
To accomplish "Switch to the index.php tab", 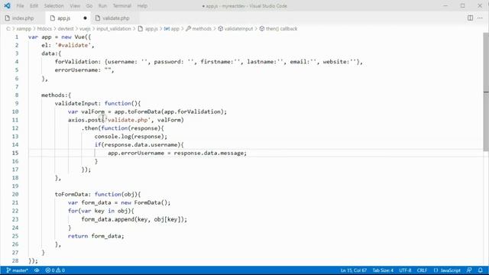I will click(22, 18).
